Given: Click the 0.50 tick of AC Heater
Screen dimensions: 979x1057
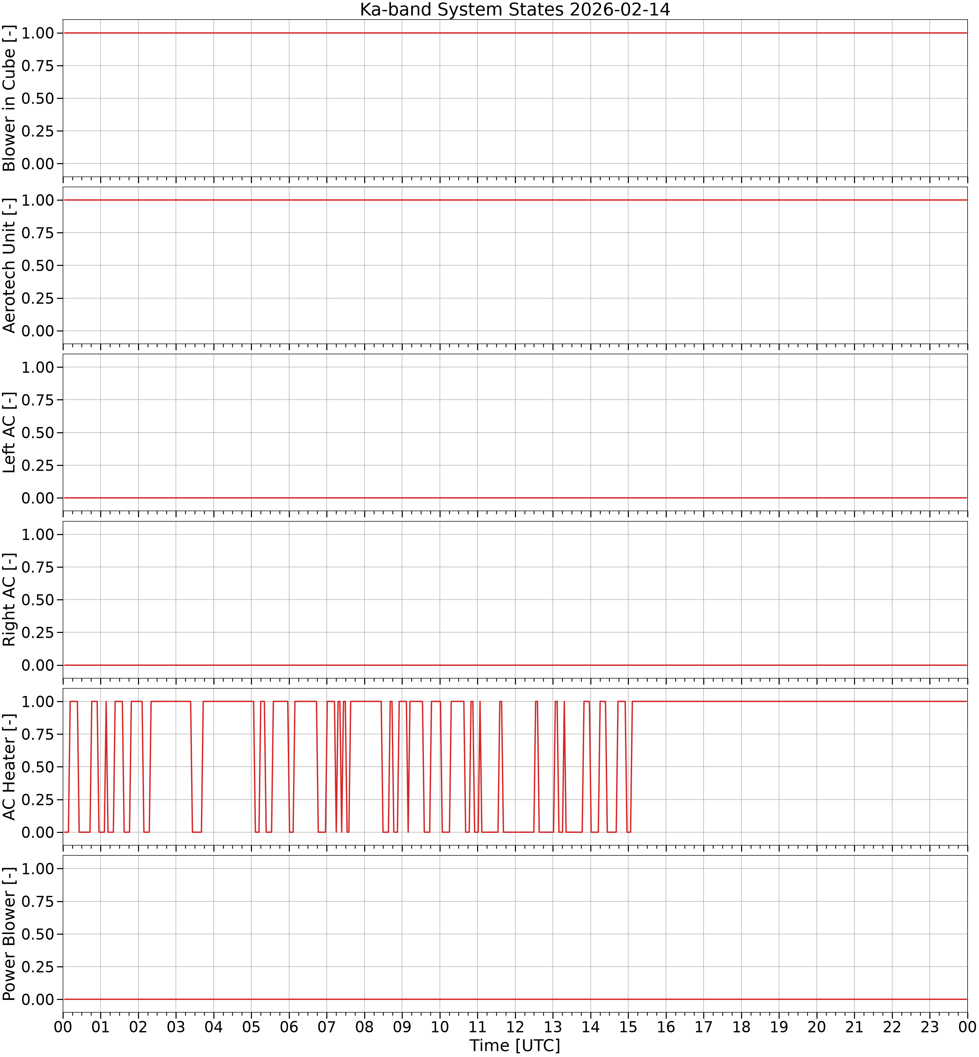Looking at the screenshot, I should coord(38,767).
